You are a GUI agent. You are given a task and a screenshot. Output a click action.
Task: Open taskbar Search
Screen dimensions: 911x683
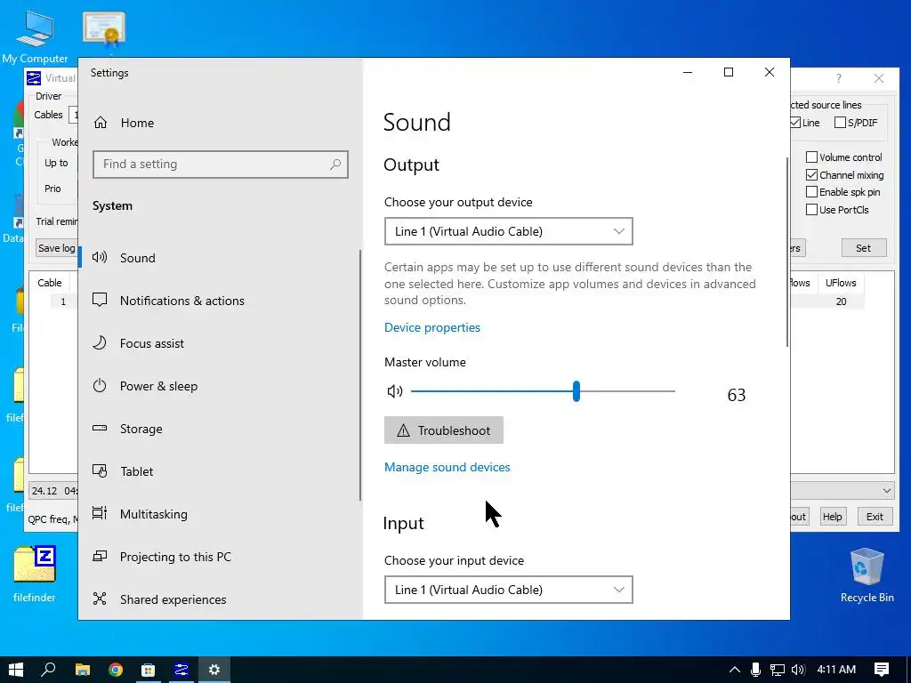(49, 670)
